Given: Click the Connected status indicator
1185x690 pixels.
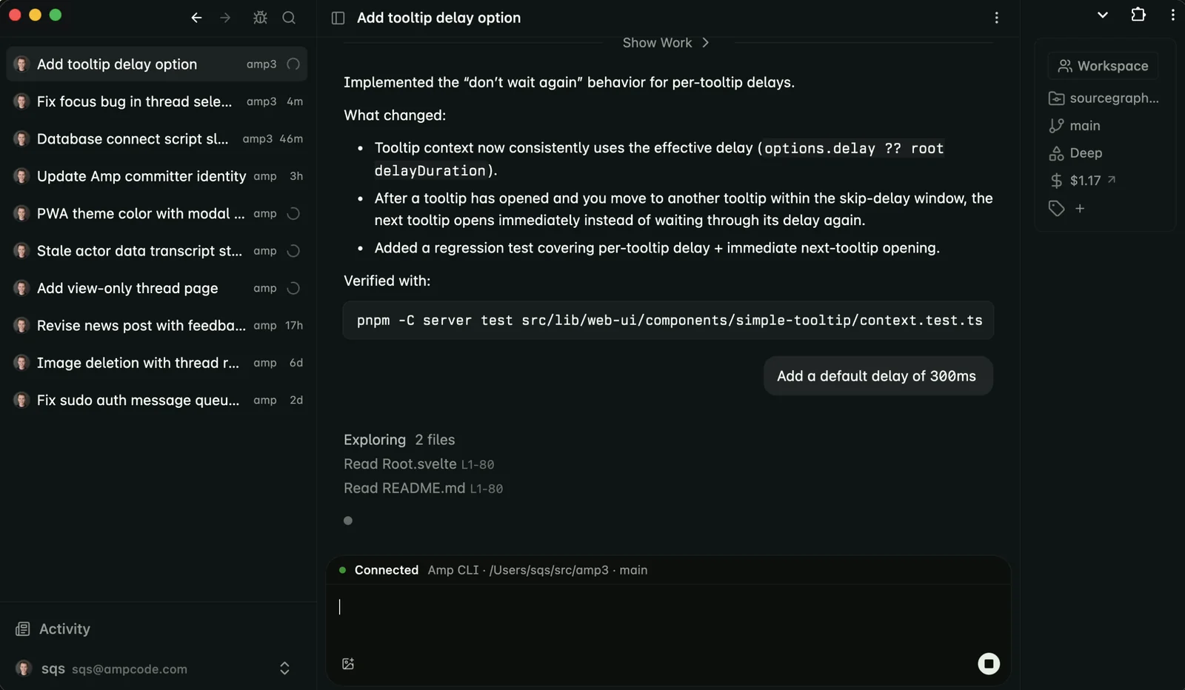Looking at the screenshot, I should (x=378, y=570).
